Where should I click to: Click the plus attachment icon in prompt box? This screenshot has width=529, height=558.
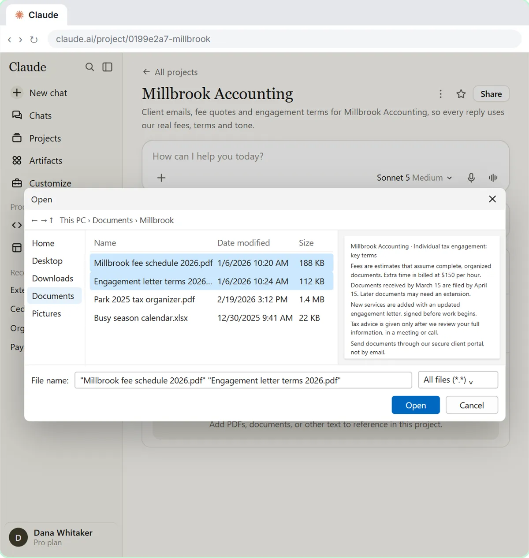pyautogui.click(x=161, y=178)
